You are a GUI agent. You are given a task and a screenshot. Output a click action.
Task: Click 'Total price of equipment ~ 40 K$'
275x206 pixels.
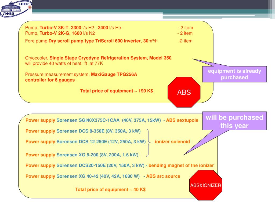coord(110,190)
